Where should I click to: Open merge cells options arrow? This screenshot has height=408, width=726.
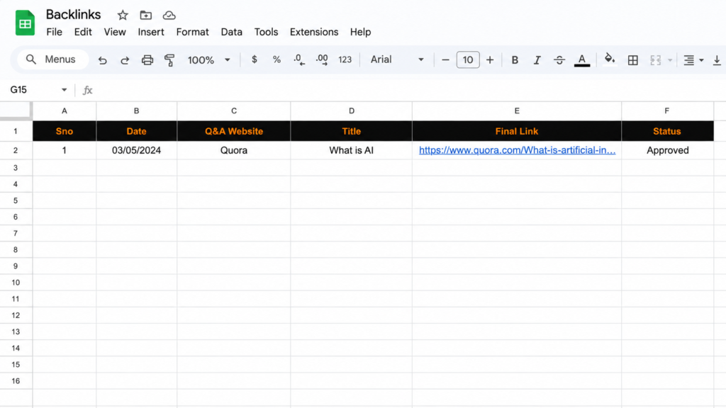[670, 60]
